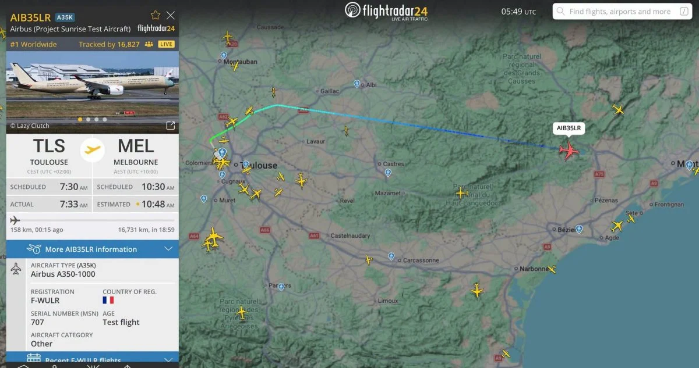This screenshot has height=368, width=699.
Task: Click the actual departure 7:33 AM
Action: coord(73,204)
